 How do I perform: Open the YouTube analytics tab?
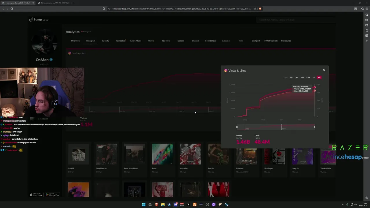(x=166, y=41)
